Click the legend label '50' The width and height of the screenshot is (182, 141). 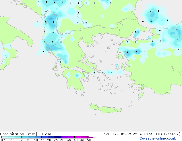89,140
